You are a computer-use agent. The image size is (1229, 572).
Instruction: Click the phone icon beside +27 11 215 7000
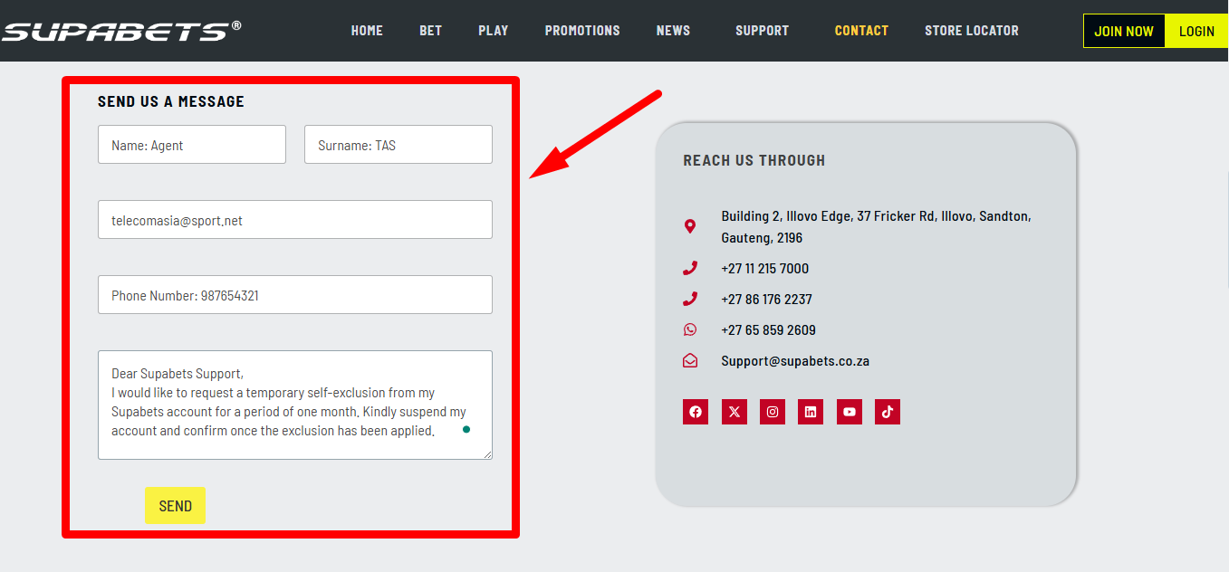(690, 268)
